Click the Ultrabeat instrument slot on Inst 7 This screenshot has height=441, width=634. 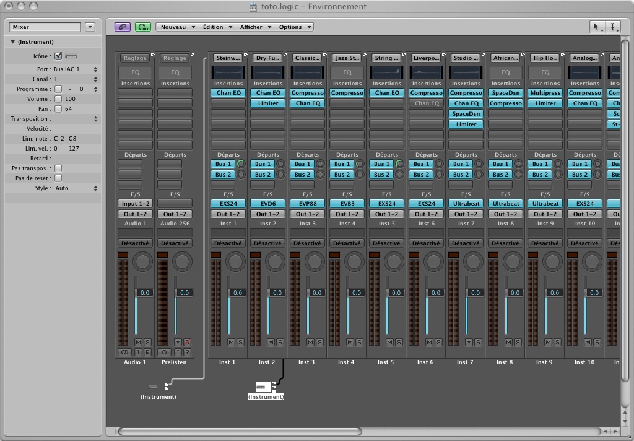click(466, 204)
